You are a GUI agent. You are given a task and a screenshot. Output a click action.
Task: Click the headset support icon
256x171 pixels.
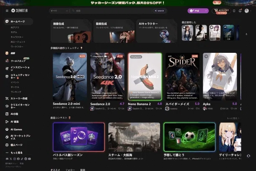[248, 156]
